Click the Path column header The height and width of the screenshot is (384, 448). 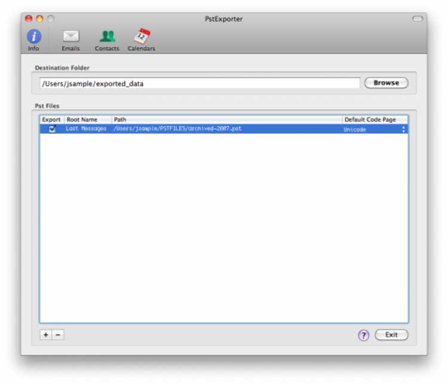(x=226, y=119)
